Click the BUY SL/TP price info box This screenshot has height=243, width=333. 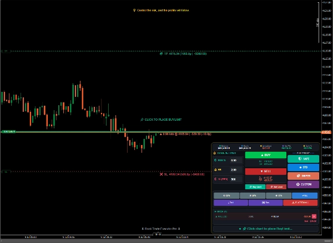[265, 163]
